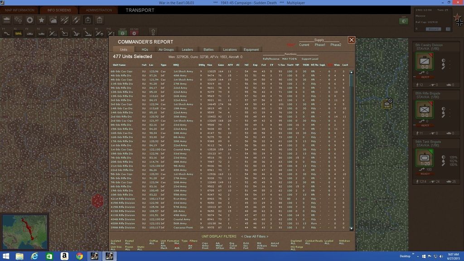Toggle the green switch icon near Moscow panel
464x261 pixels.
[404, 21]
